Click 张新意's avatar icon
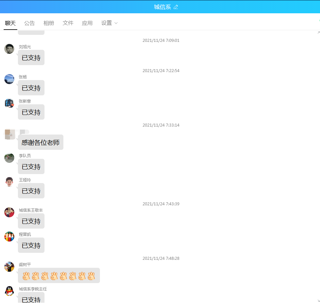 (x=9, y=103)
